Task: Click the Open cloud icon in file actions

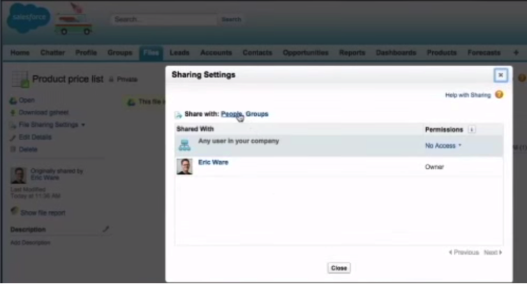Action: [13, 100]
